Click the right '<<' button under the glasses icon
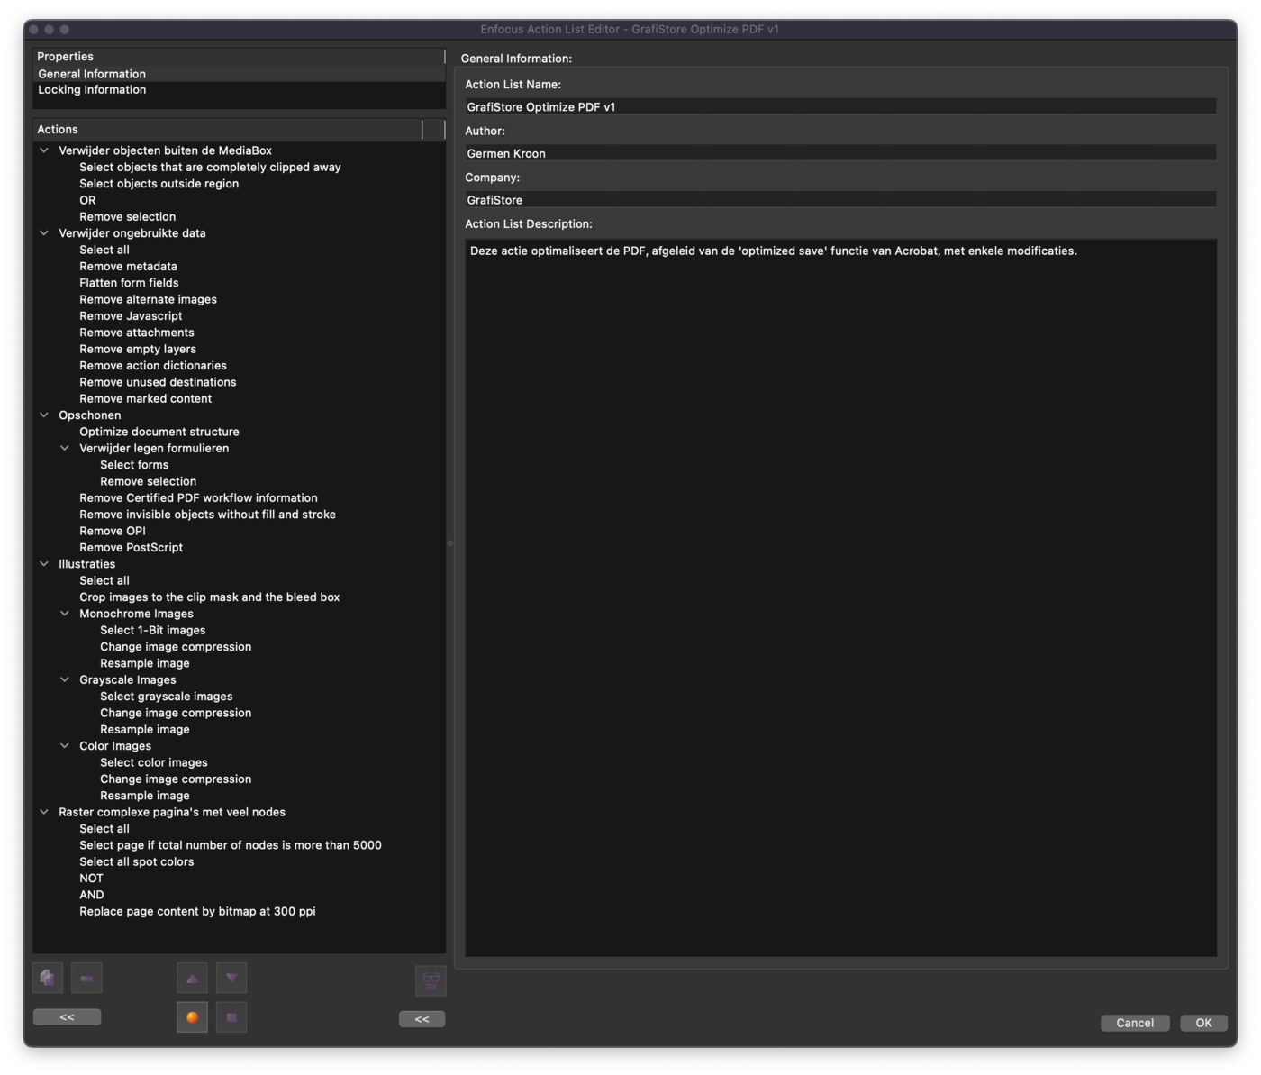 422,1019
